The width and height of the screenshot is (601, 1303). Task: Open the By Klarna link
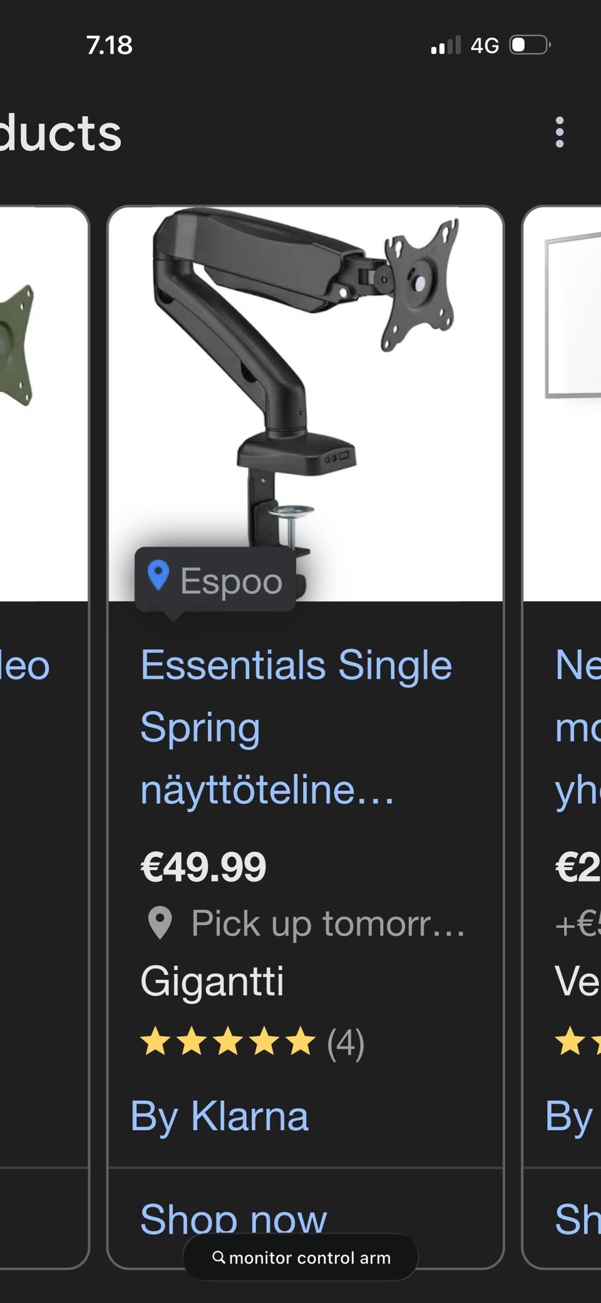pyautogui.click(x=219, y=1116)
